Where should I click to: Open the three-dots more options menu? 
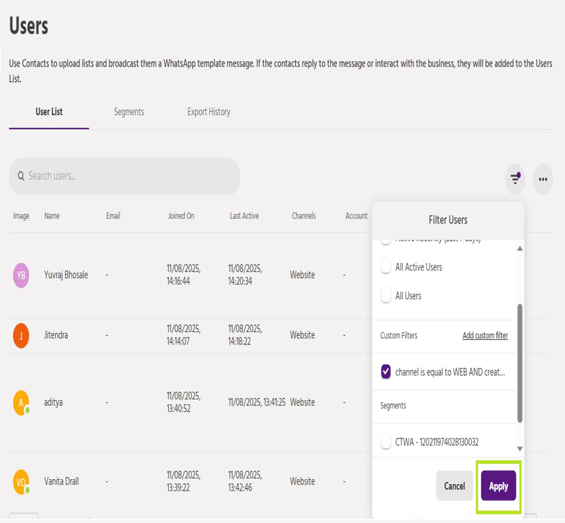(x=543, y=179)
